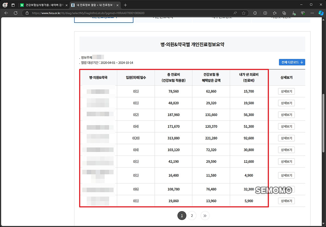Click the 76,480 benefit amount cell
The image size is (326, 227).
pos(211,189)
